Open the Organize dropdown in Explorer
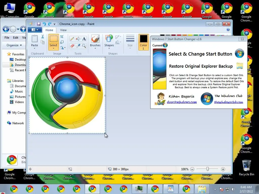Image resolution: width=259 pixels, height=194 pixels. coord(14,45)
